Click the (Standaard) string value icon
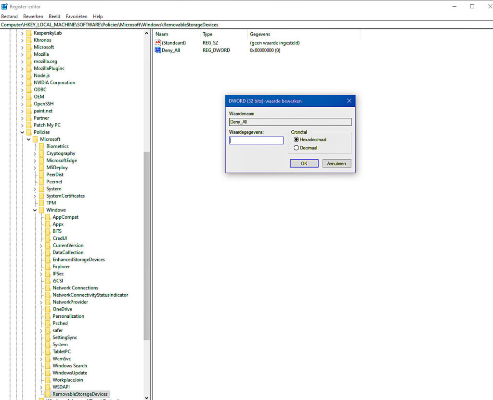Image resolution: width=493 pixels, height=400 pixels. pos(158,42)
